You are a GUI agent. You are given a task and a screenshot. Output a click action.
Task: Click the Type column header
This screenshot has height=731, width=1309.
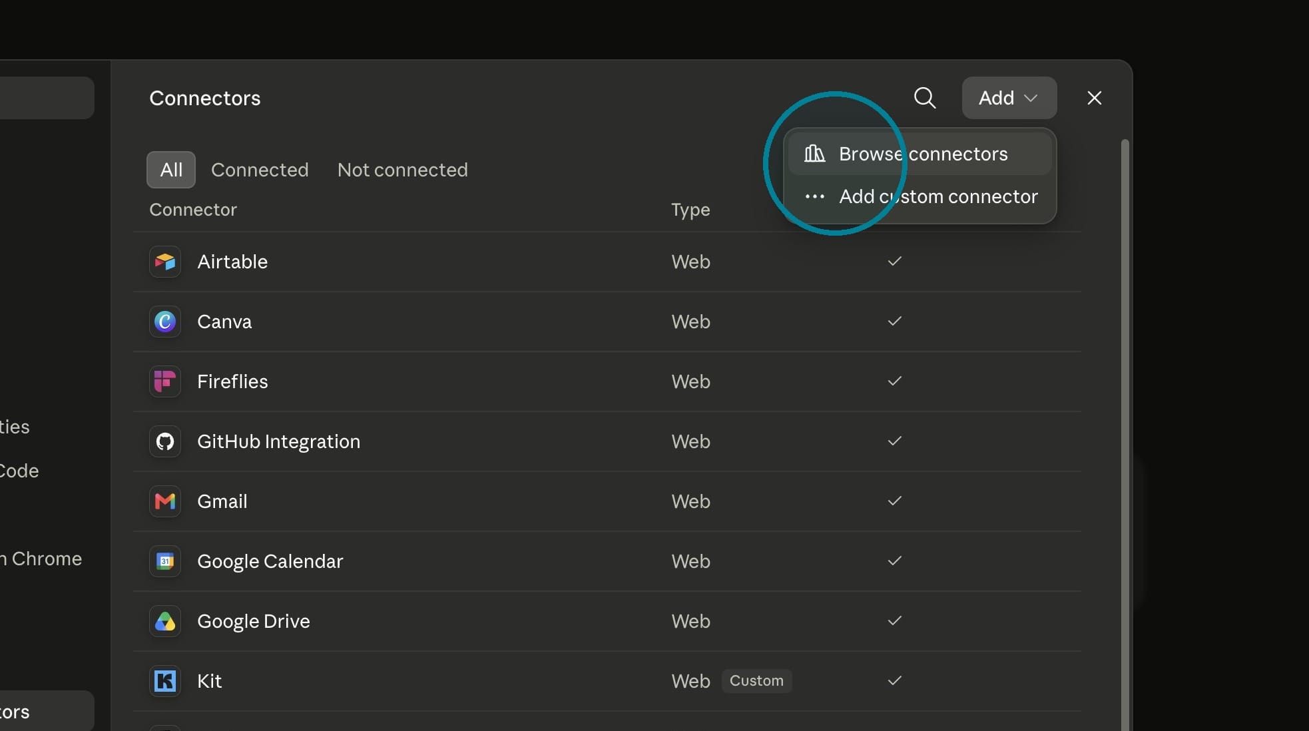click(x=690, y=210)
